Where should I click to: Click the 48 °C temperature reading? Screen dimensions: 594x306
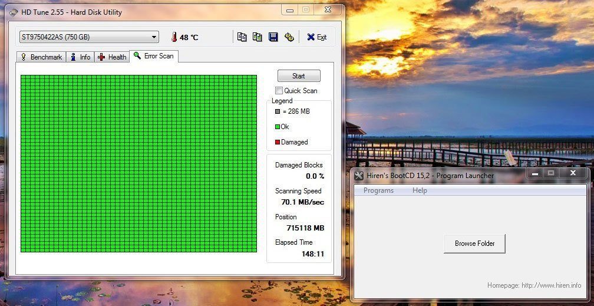189,37
